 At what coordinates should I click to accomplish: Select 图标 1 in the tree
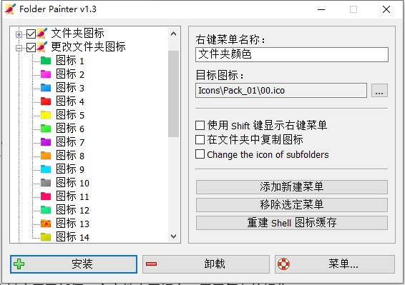point(70,61)
